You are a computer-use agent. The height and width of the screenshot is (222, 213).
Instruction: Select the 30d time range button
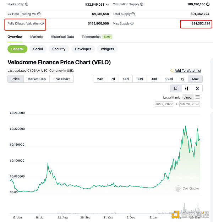(x=140, y=79)
